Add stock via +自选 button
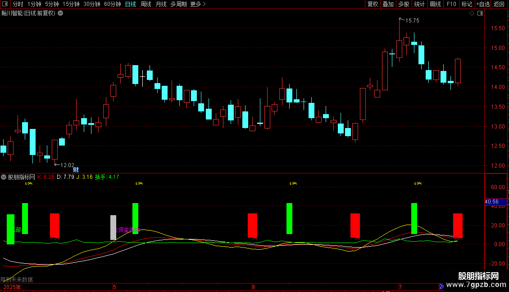 483,4
